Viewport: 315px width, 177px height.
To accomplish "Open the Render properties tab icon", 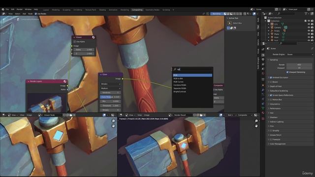I will [263, 55].
